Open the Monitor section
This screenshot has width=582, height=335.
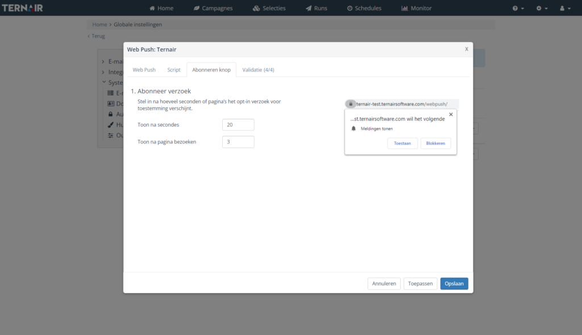417,8
